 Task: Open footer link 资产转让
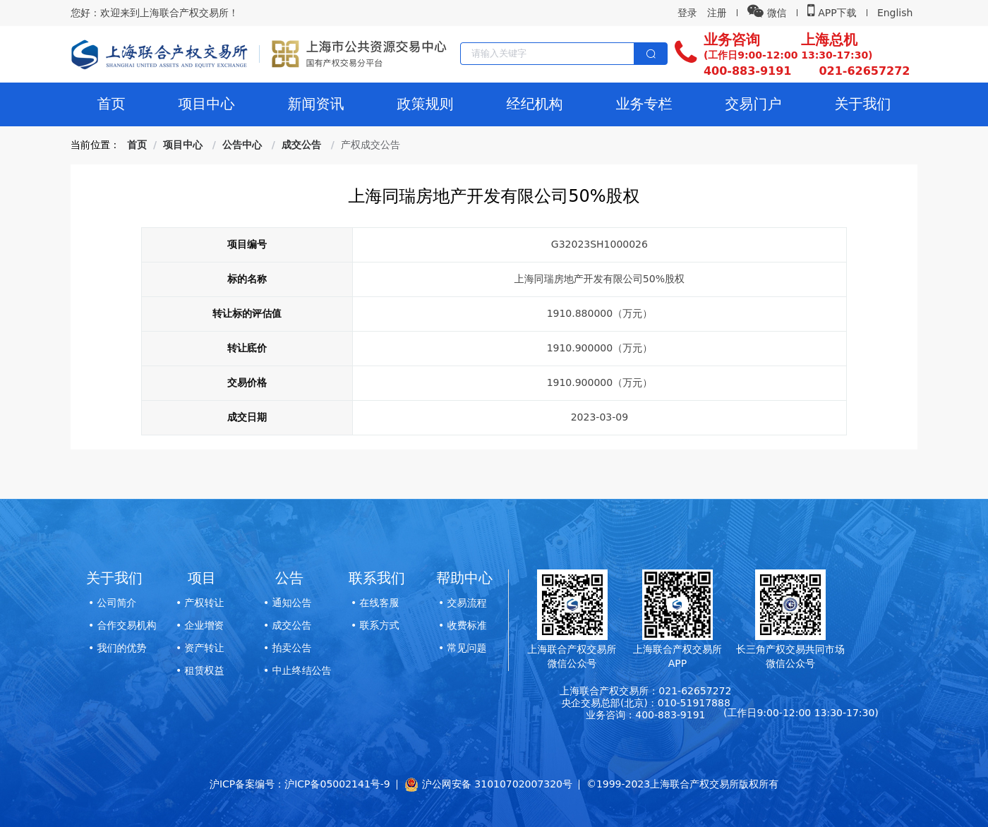[x=204, y=648]
